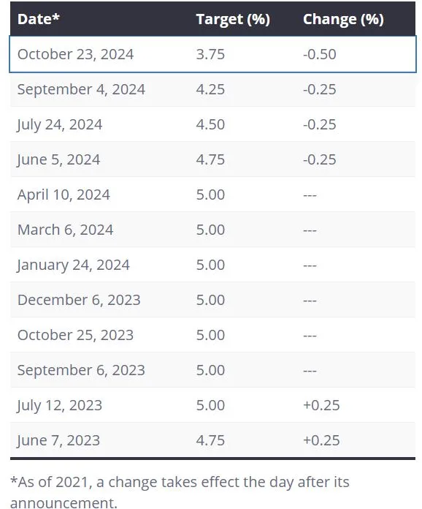Click the April 10, 2024 row date

(x=64, y=195)
